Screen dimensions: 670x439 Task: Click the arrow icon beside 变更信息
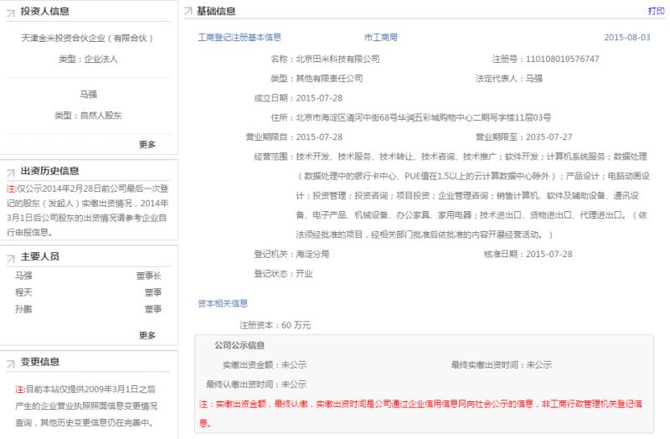tap(11, 364)
